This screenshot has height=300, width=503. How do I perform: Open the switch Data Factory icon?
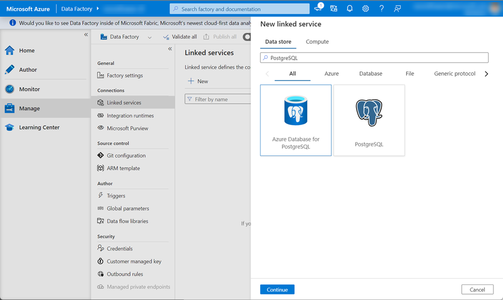334,9
